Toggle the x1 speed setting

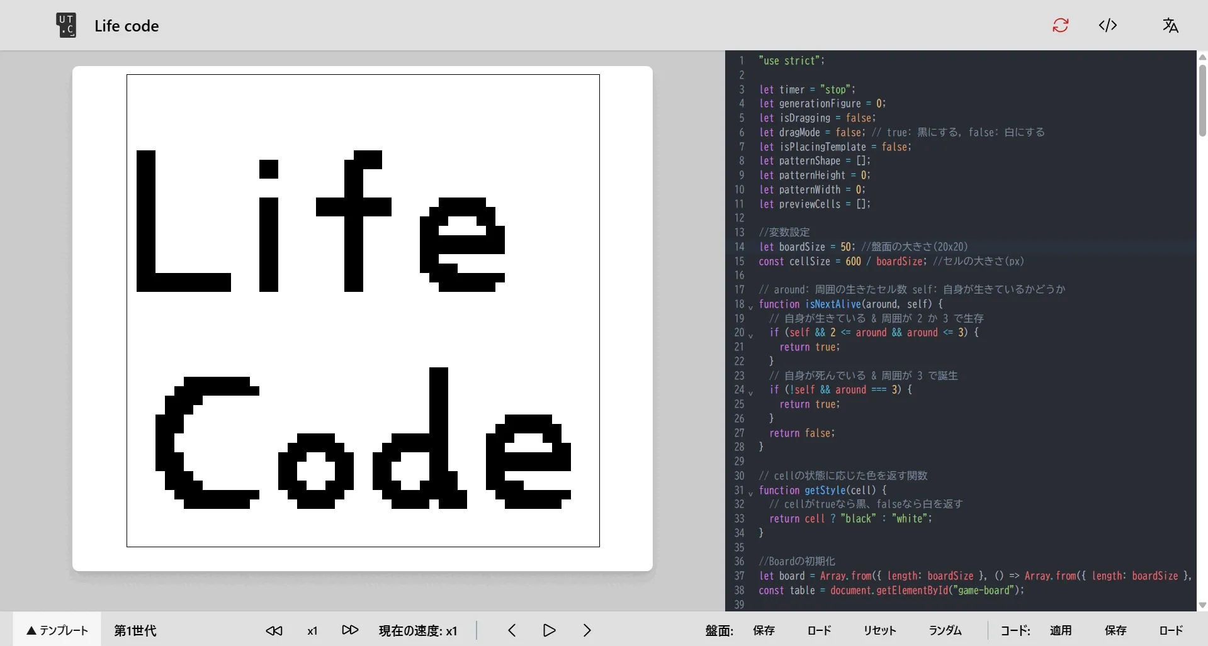312,630
